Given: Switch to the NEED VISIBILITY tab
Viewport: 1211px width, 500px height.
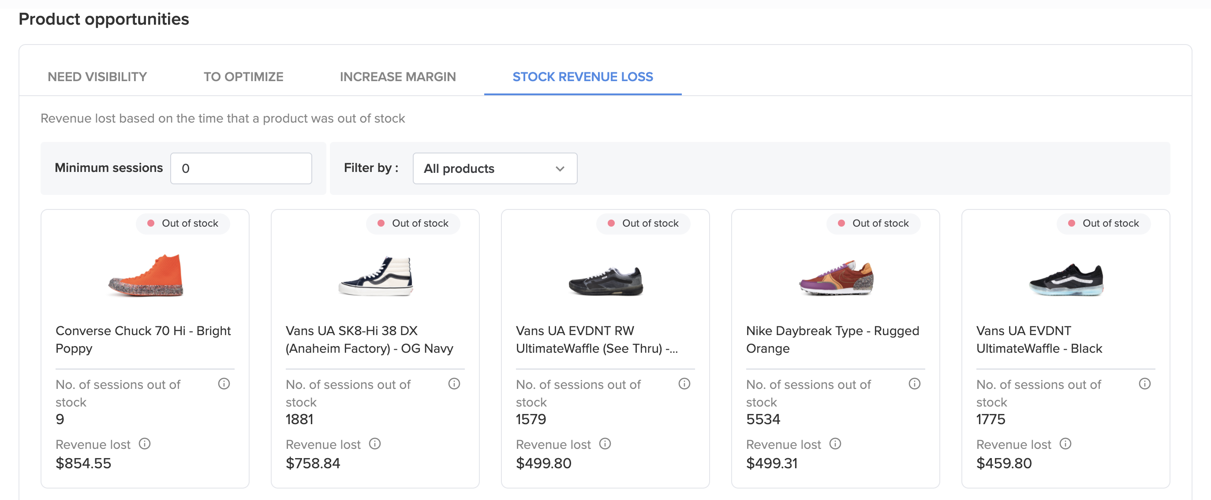Looking at the screenshot, I should (x=97, y=77).
